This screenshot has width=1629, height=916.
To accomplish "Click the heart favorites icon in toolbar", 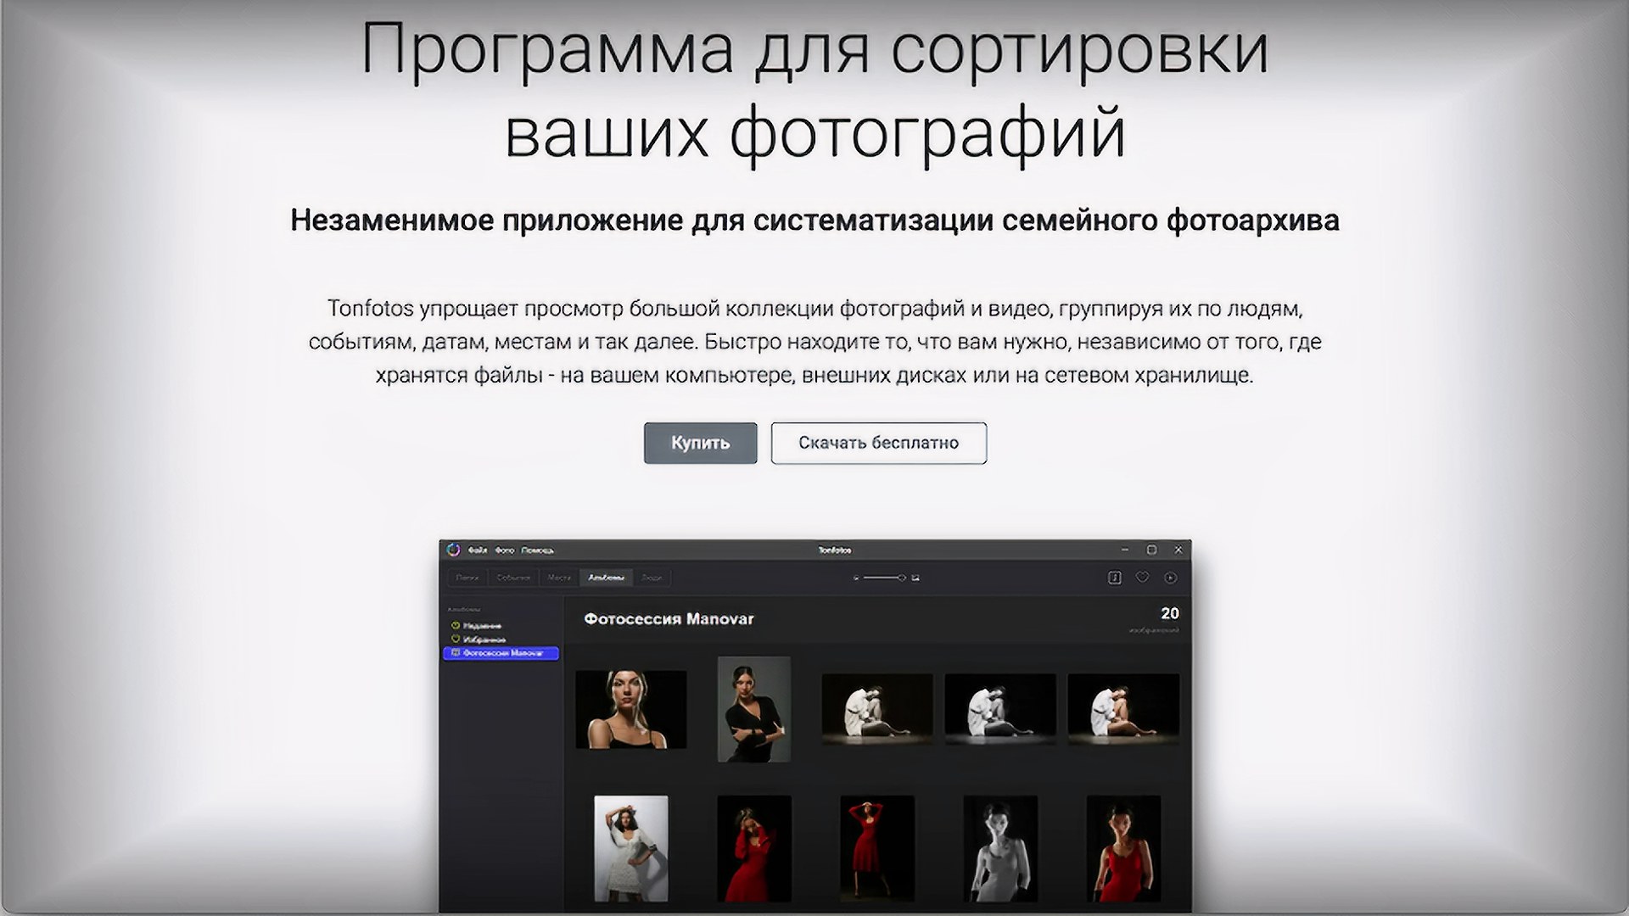I will (x=1142, y=578).
